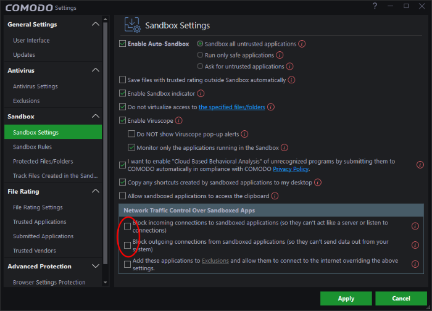Image resolution: width=432 pixels, height=311 pixels.
Task: Click the Cancel button
Action: click(x=401, y=298)
